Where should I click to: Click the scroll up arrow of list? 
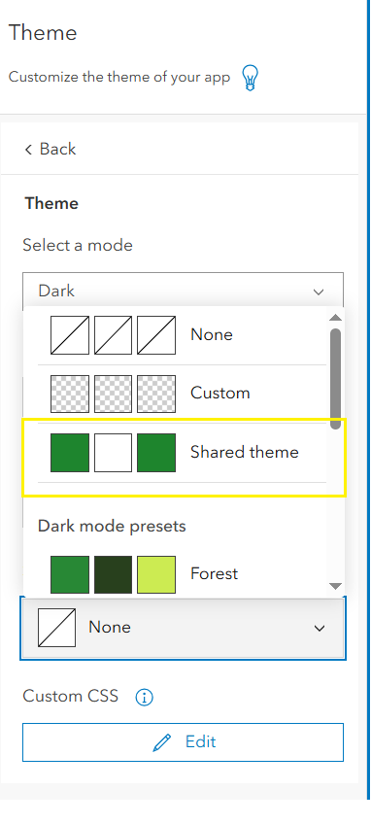(335, 317)
